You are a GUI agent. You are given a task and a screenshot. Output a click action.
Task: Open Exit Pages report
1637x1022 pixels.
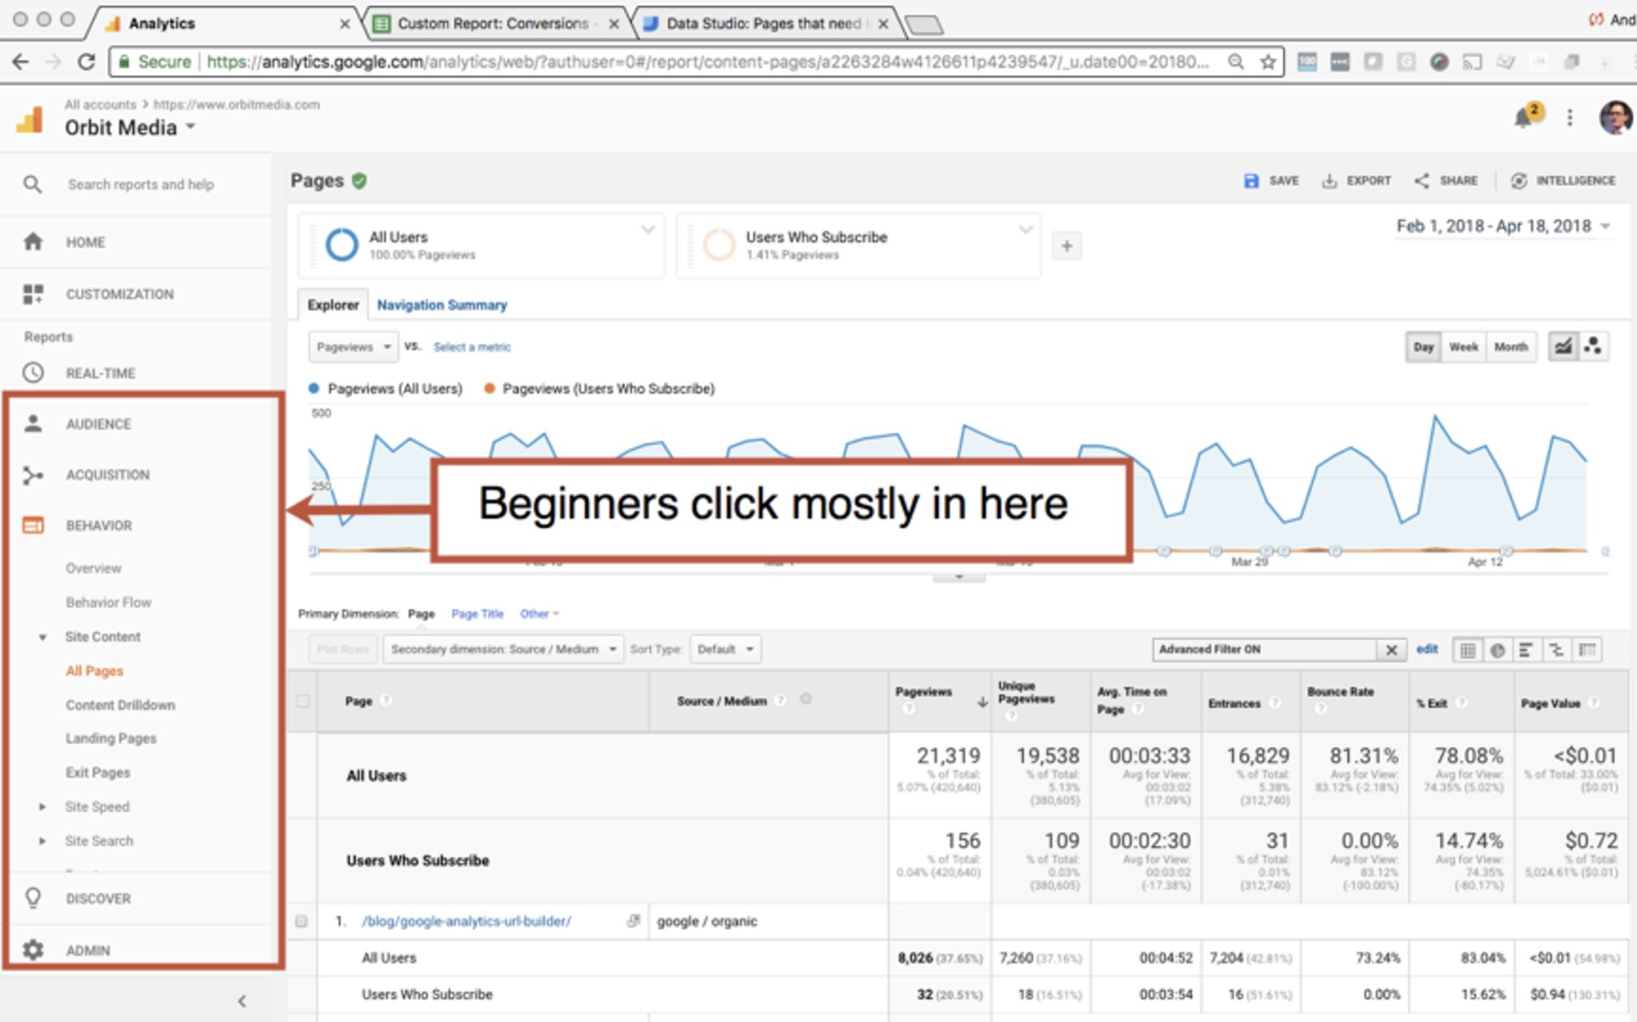pyautogui.click(x=97, y=773)
